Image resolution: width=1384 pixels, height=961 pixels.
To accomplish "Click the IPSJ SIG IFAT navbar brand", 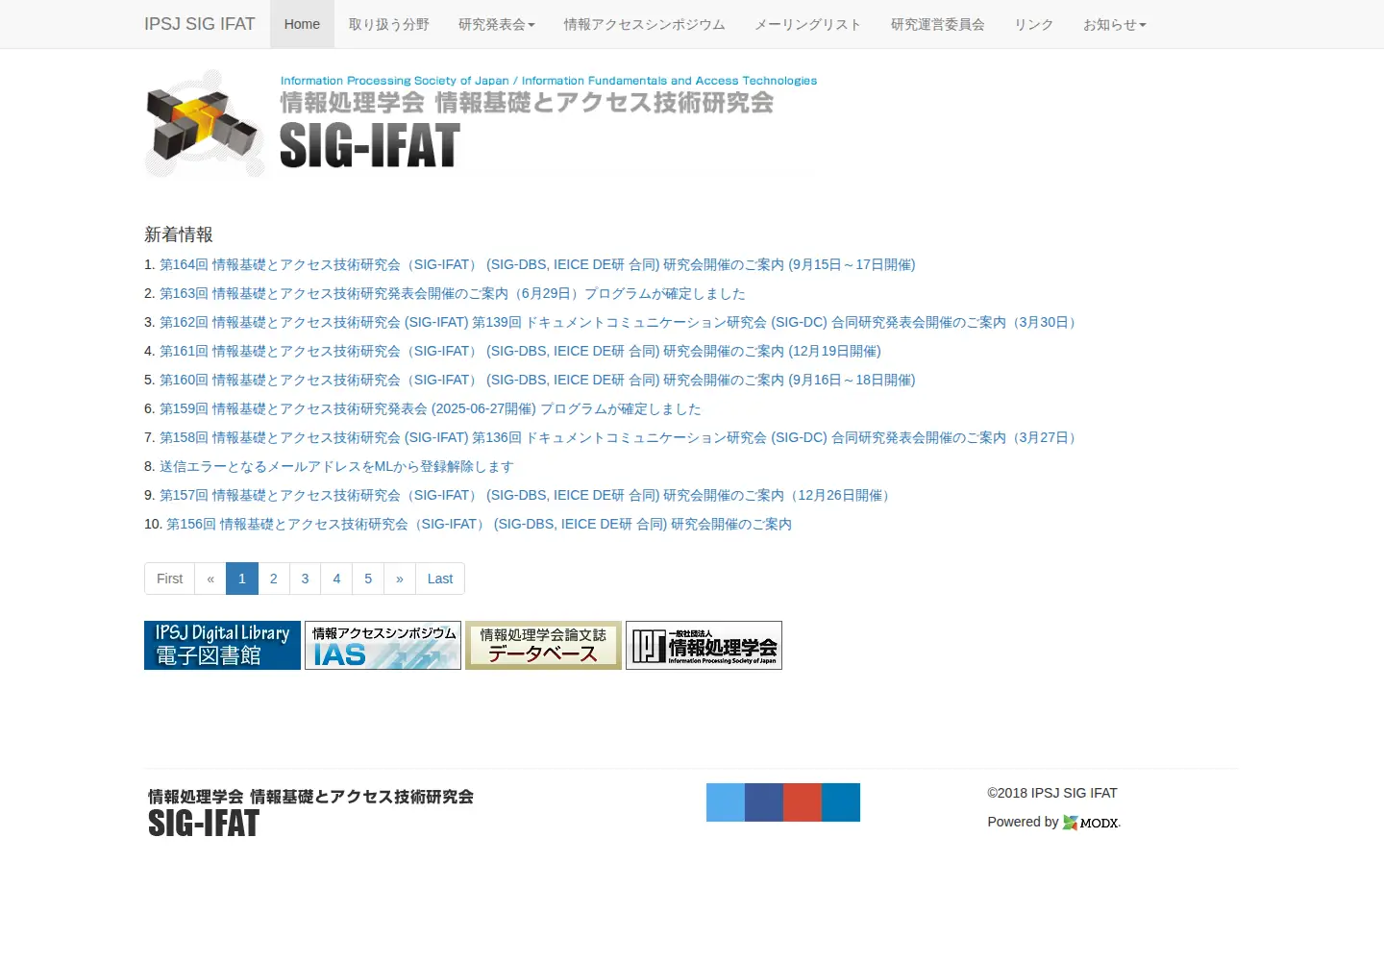I will (x=200, y=24).
